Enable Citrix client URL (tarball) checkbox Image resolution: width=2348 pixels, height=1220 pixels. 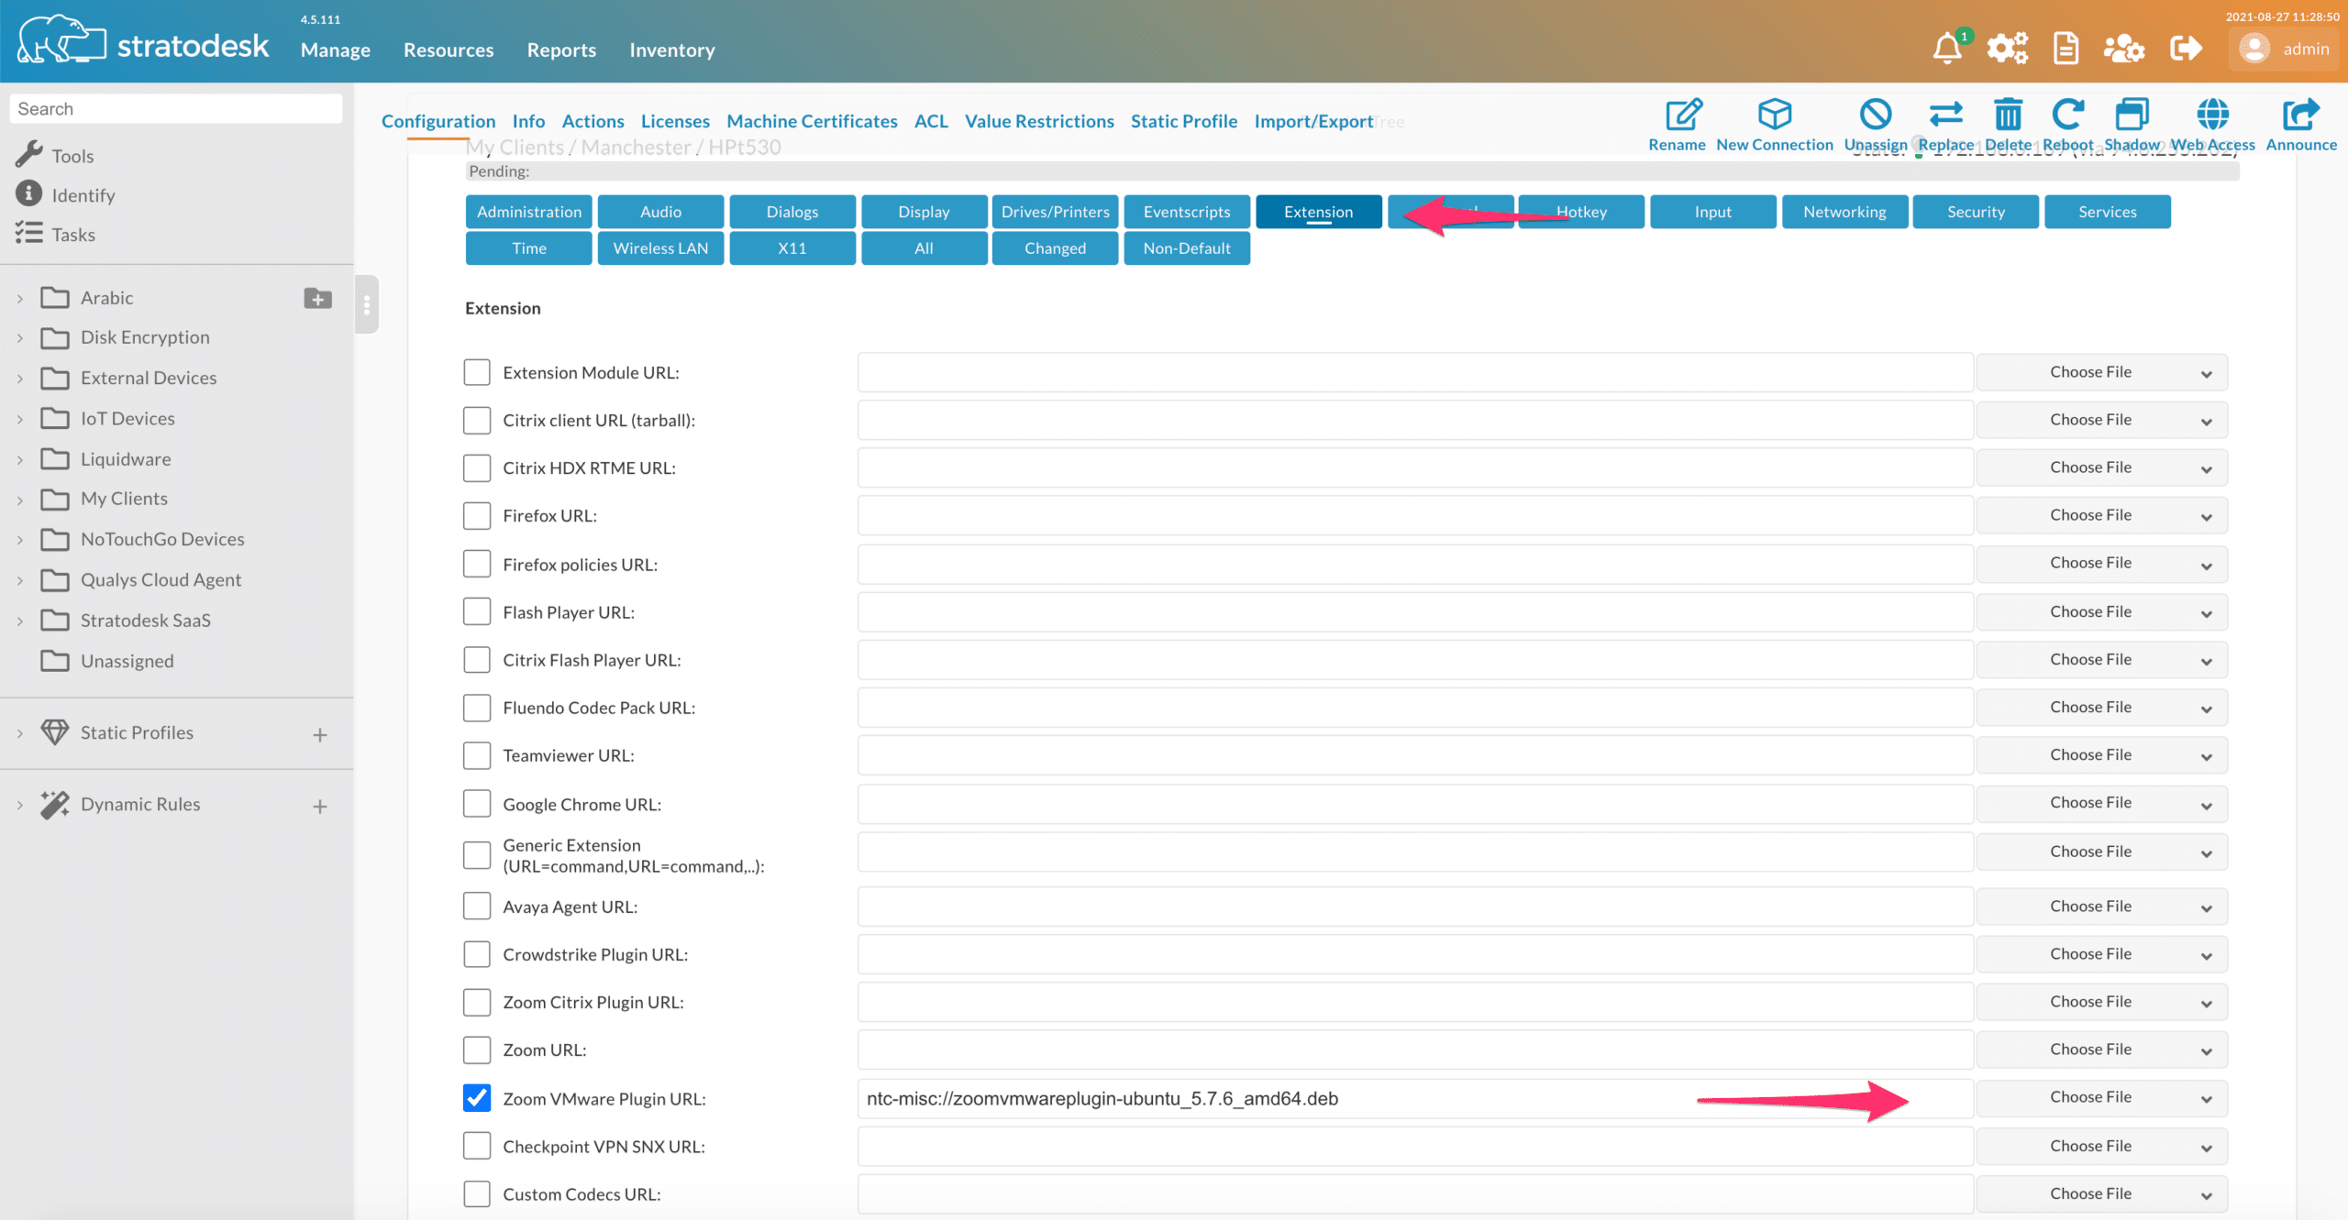(476, 420)
